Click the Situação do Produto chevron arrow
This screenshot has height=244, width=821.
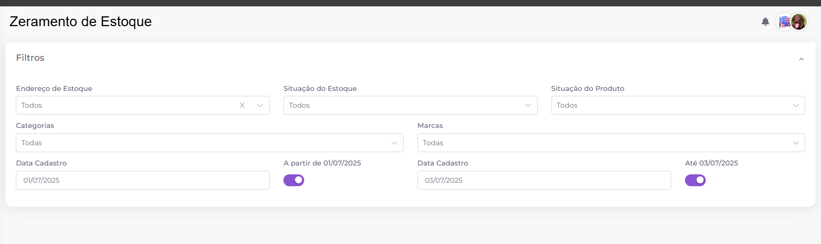pos(796,105)
